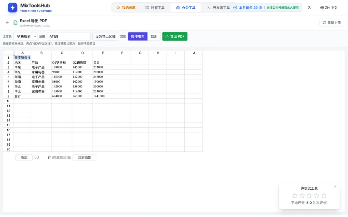Click the cell with value 88000
Image resolution: width=348 pixels, height=217 pixels.
(62, 82)
